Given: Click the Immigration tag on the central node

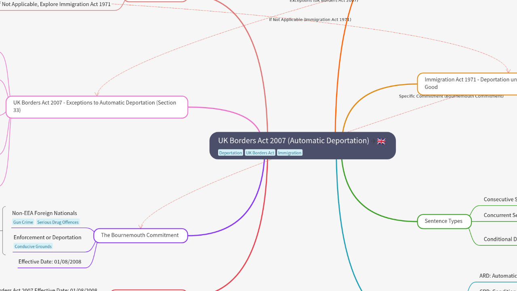Looking at the screenshot, I should [290, 153].
